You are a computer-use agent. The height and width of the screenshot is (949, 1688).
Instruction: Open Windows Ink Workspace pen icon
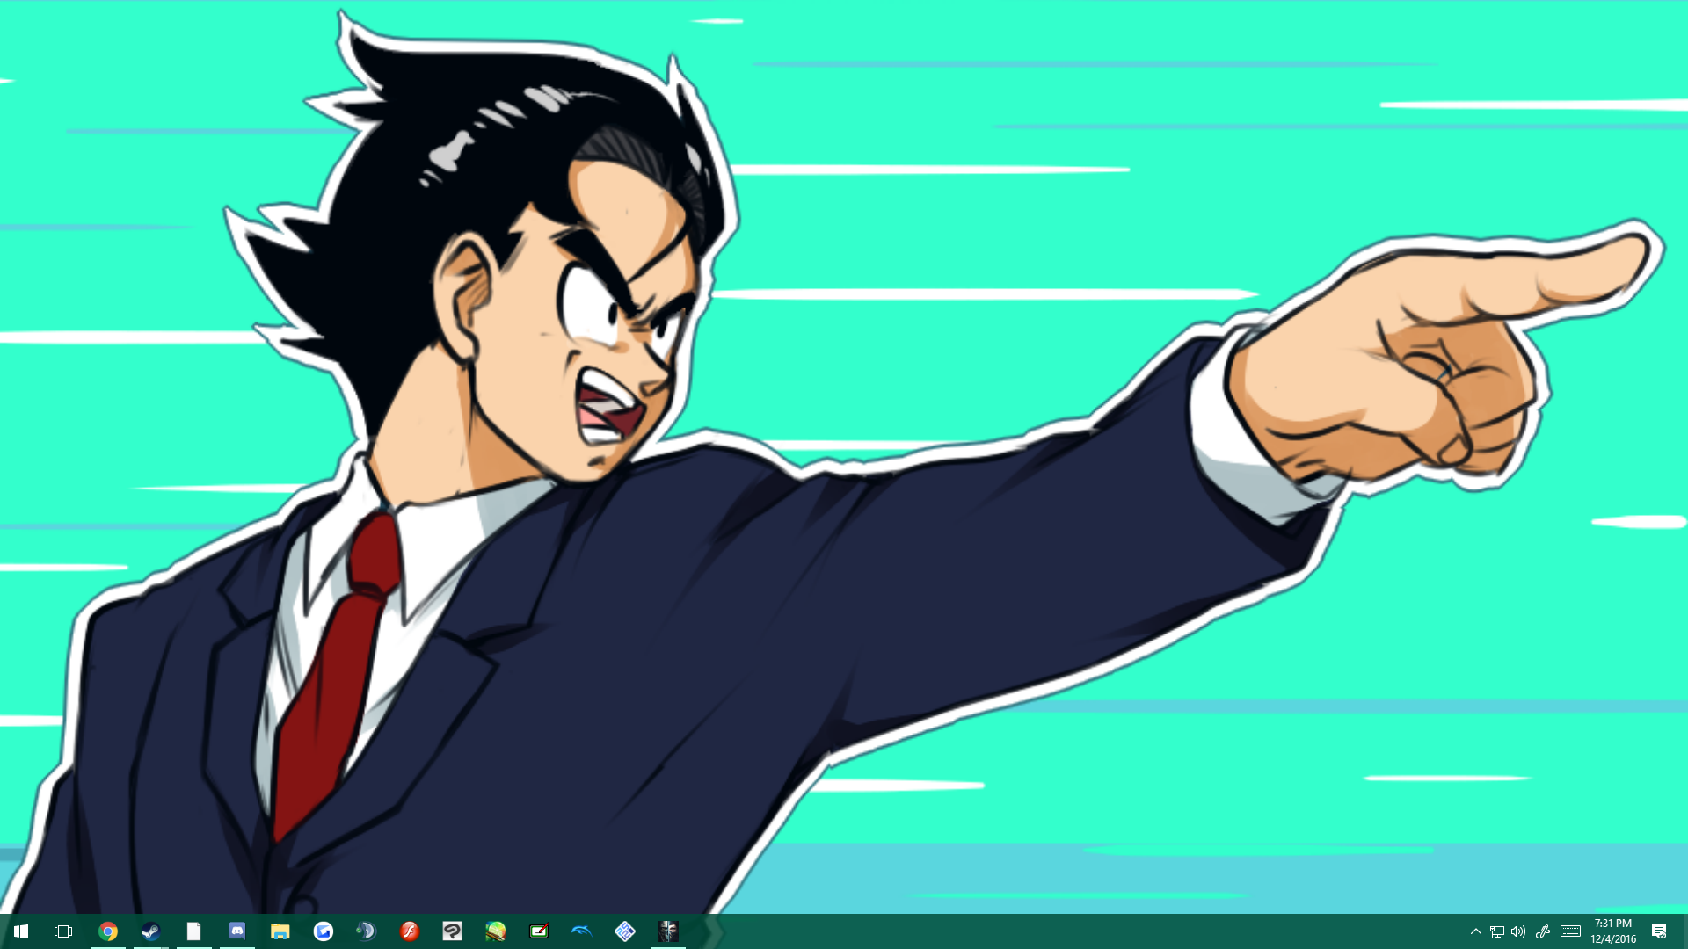[1543, 931]
